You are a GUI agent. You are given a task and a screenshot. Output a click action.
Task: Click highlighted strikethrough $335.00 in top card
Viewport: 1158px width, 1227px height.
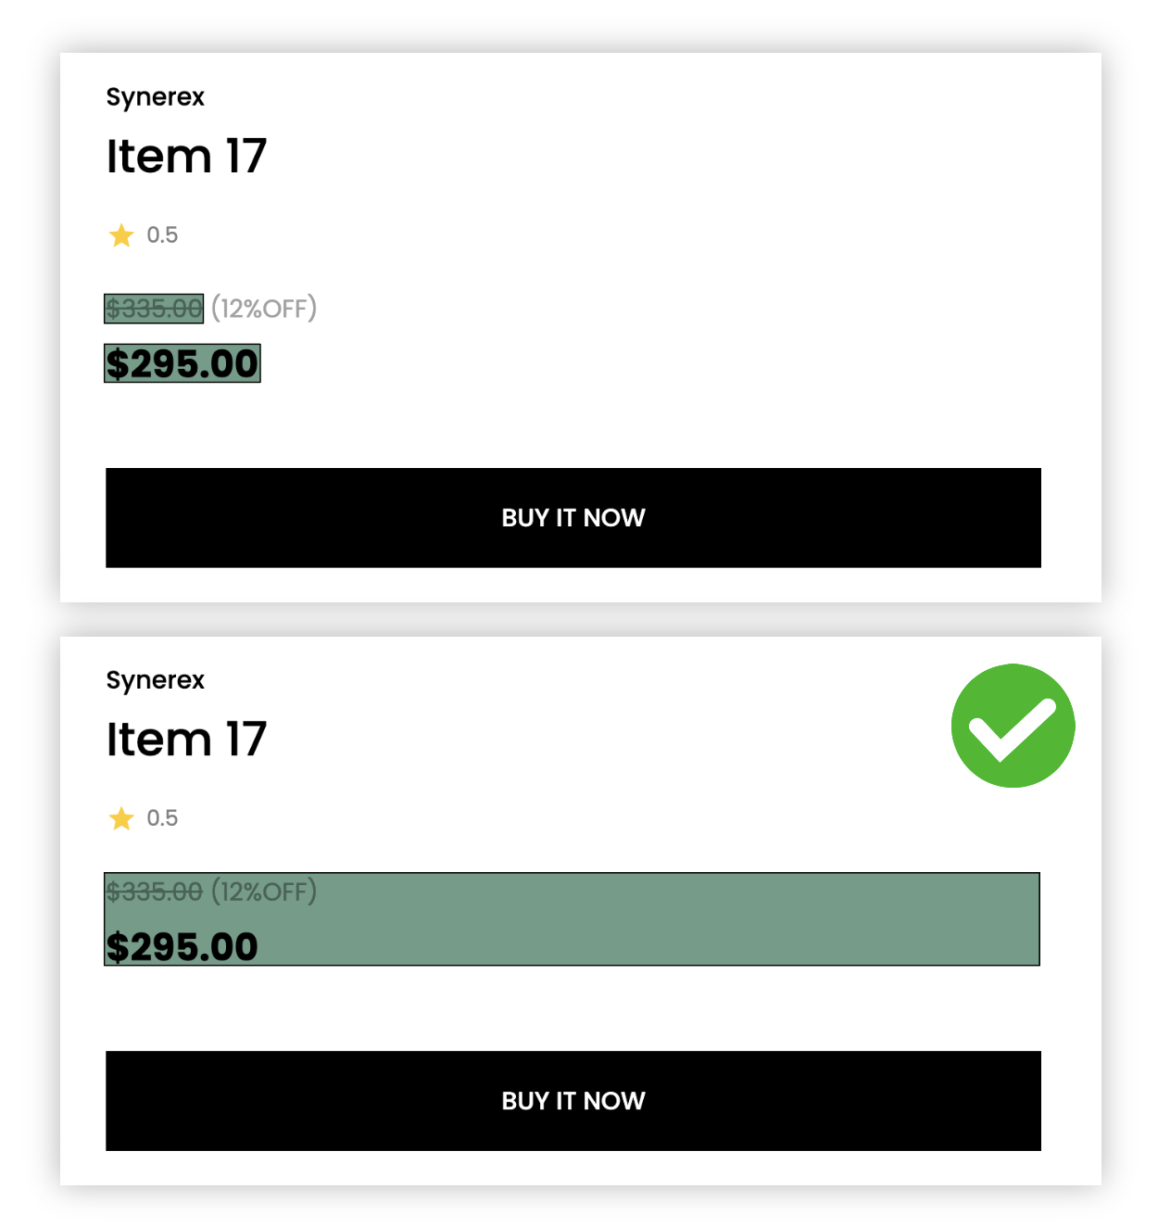[154, 309]
